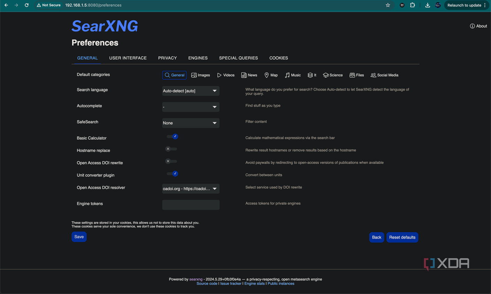Click the 'Filter content' description
The image size is (491, 294).
point(256,122)
